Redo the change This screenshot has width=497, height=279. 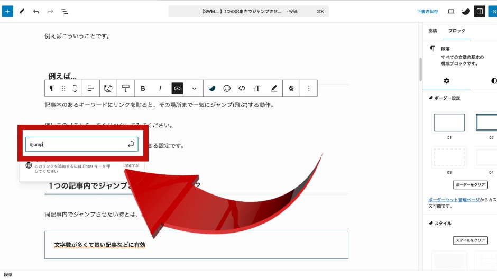click(x=50, y=12)
